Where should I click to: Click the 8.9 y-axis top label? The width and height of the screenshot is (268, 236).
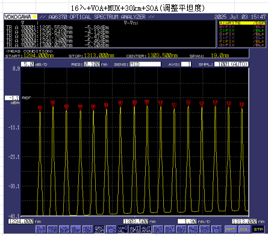pyautogui.click(x=16, y=69)
